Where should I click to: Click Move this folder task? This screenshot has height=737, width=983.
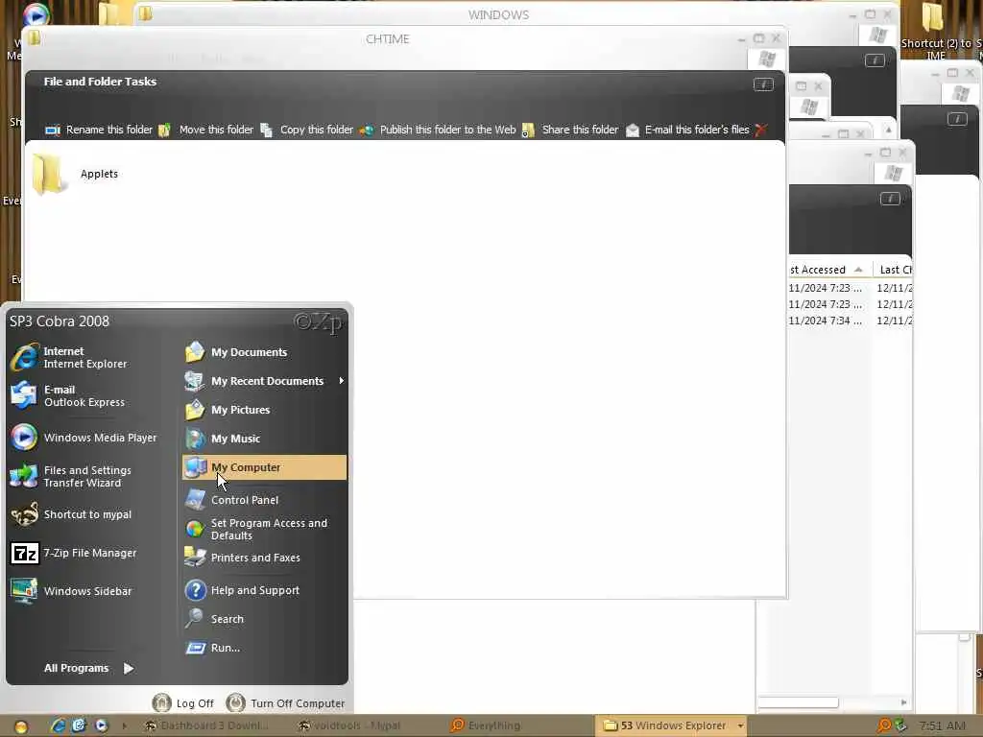(x=206, y=130)
